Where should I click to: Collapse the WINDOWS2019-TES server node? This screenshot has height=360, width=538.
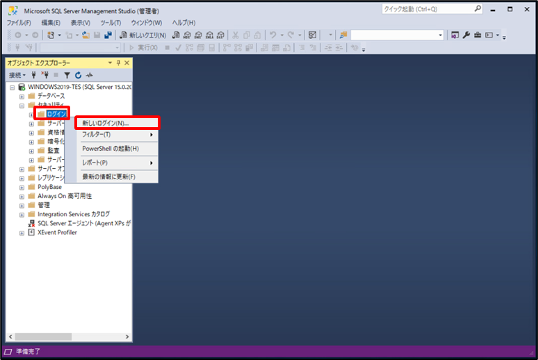[x=13, y=88]
